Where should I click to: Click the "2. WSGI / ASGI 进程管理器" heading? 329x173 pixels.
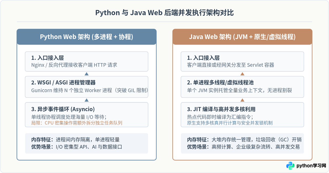[63, 83]
